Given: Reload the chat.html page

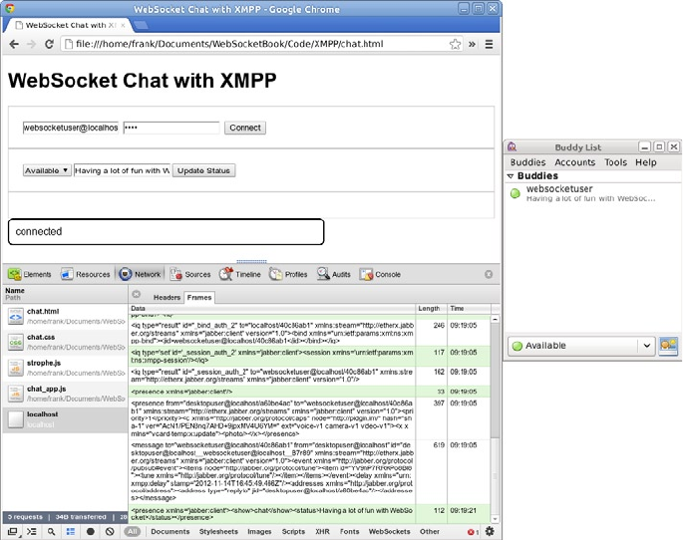Looking at the screenshot, I should pyautogui.click(x=49, y=44).
